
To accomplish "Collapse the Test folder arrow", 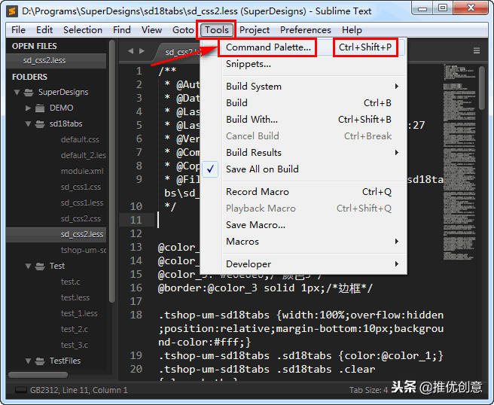I will click(28, 266).
